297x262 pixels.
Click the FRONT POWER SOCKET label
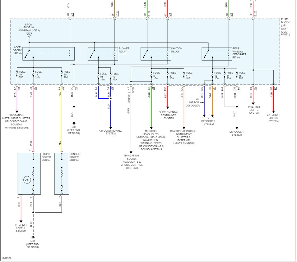pyautogui.click(x=46, y=157)
